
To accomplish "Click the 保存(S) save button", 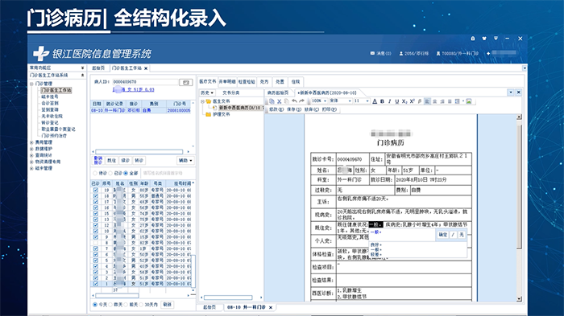I will (294, 109).
